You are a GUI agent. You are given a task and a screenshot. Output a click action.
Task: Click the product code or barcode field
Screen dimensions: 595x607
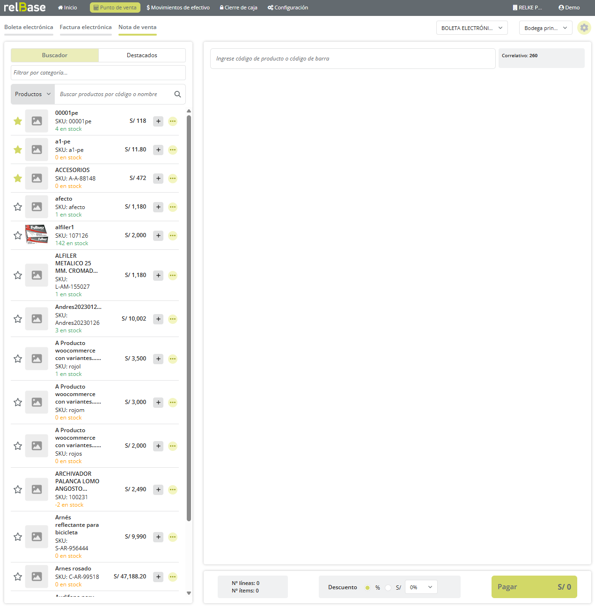pos(353,59)
